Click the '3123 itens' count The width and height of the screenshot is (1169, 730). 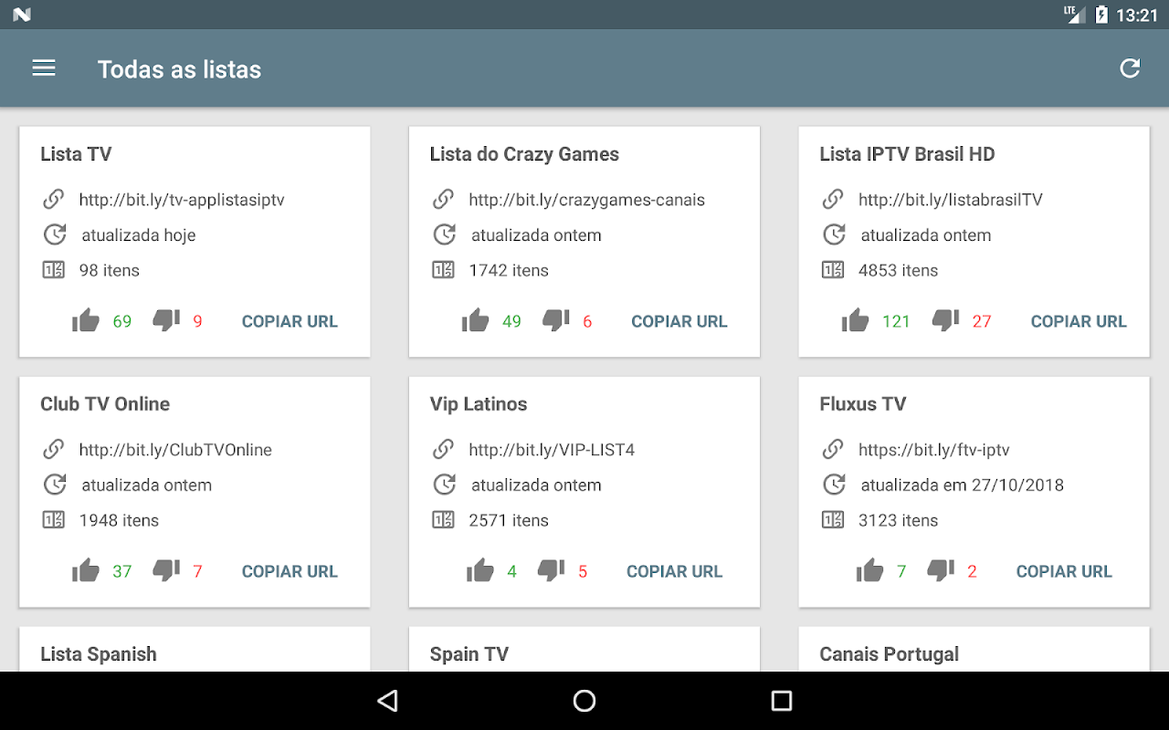coord(898,521)
